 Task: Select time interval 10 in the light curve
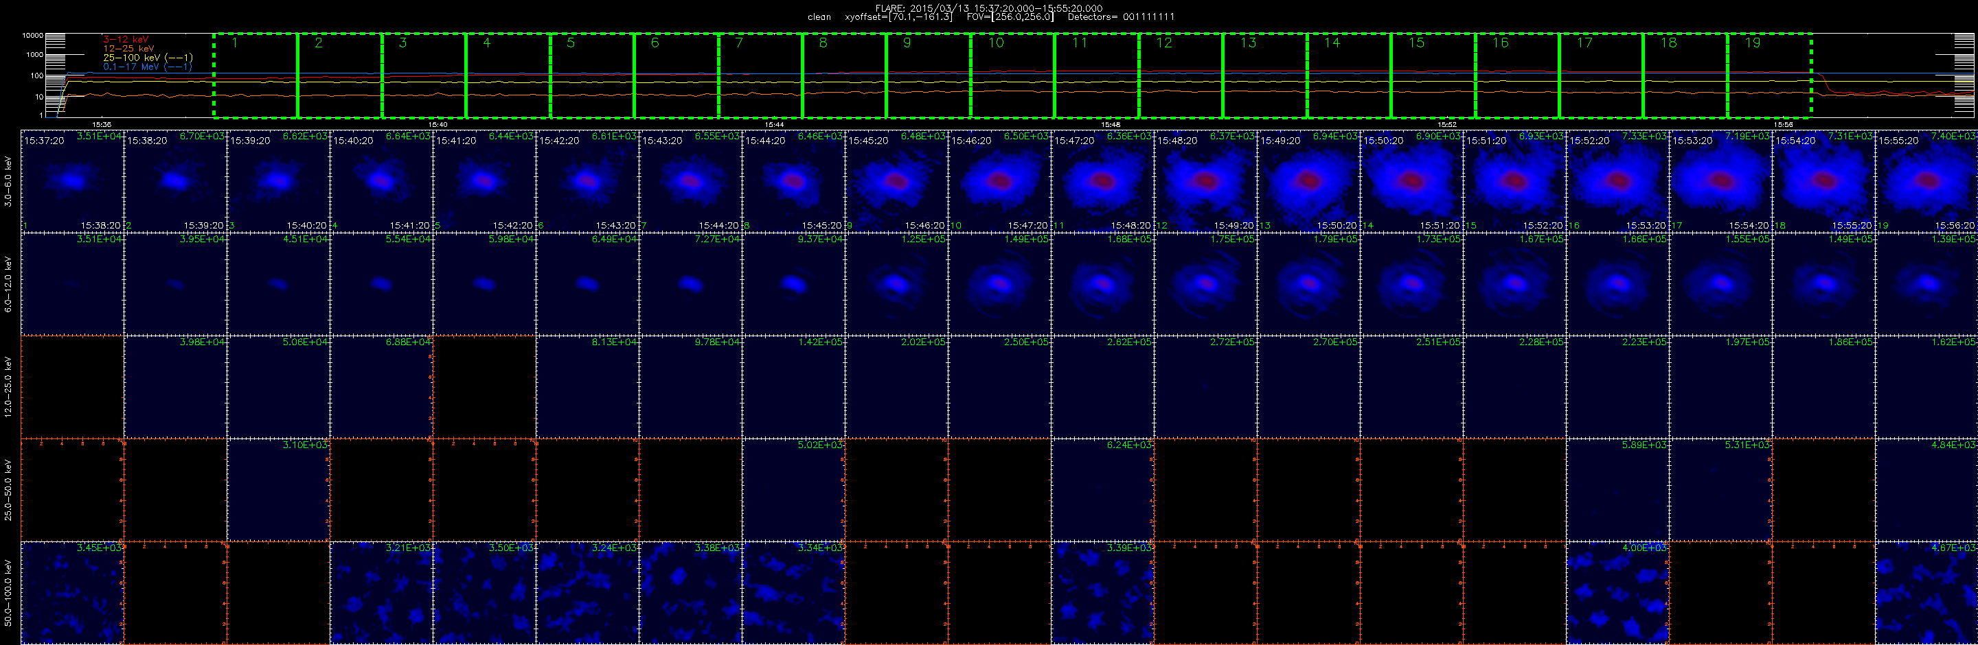[1013, 76]
